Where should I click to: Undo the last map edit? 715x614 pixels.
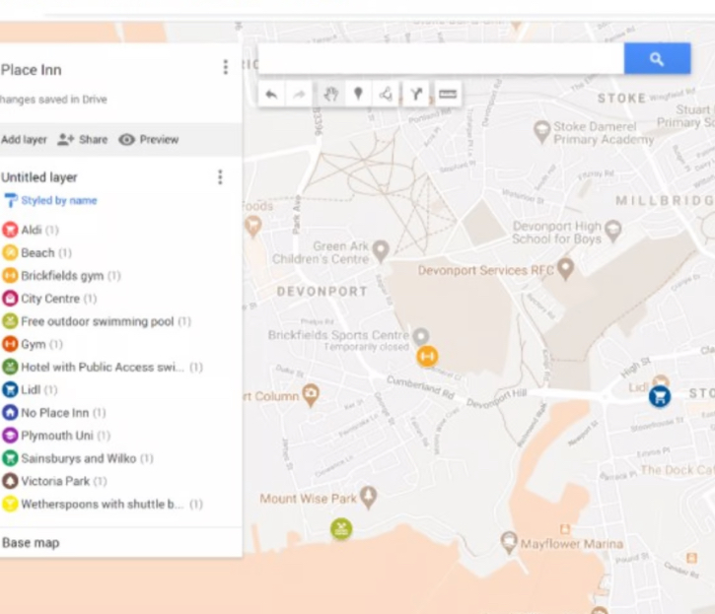271,94
